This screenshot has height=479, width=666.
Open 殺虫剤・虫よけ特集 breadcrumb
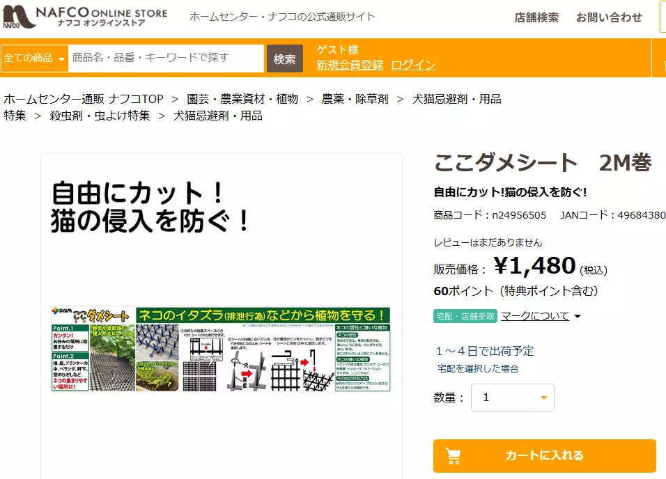click(100, 116)
